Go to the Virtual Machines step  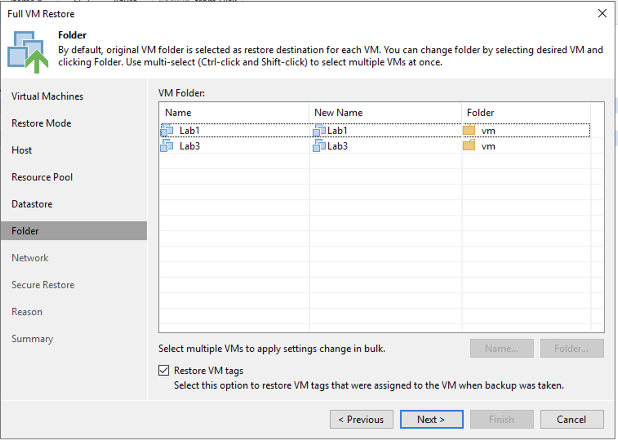47,96
